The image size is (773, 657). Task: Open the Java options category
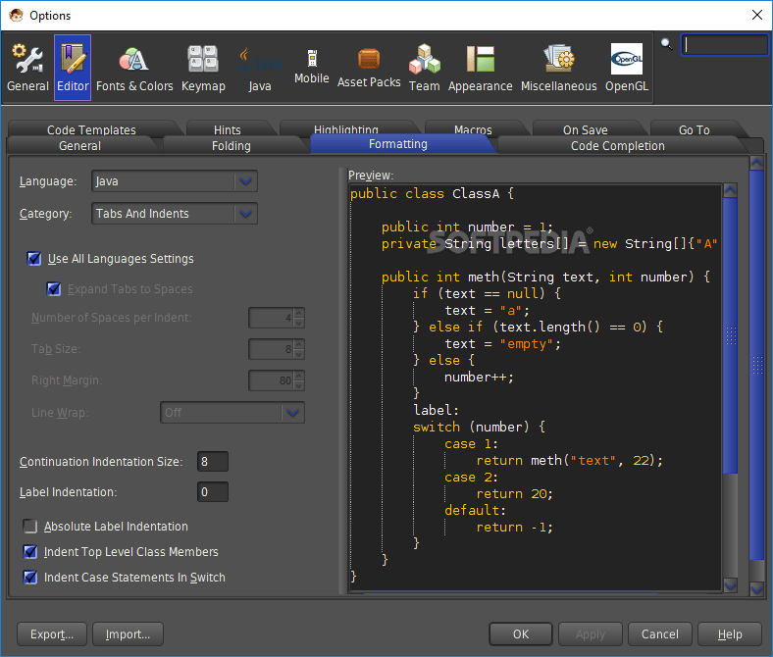259,68
